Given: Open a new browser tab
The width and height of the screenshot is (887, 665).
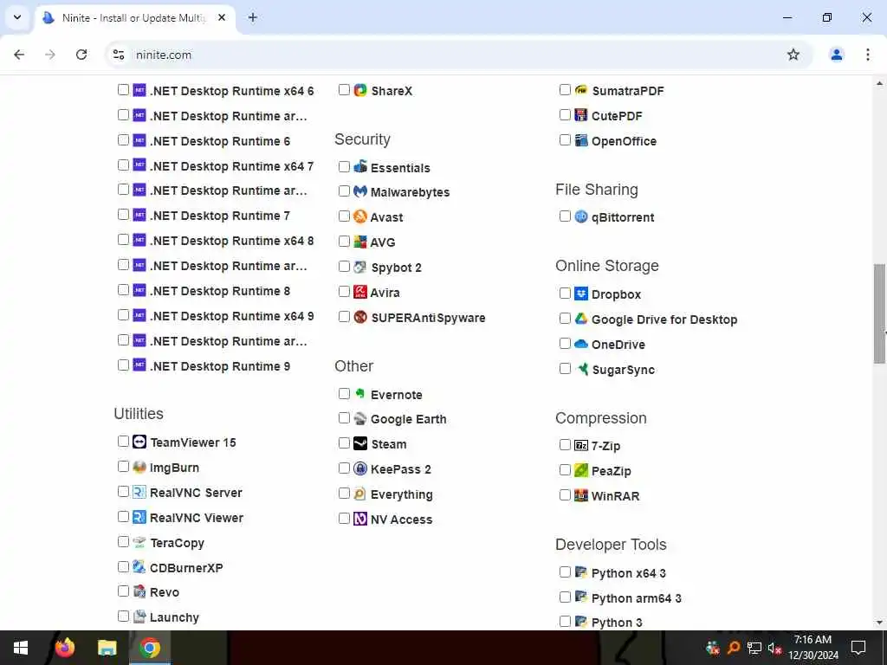Looking at the screenshot, I should pyautogui.click(x=253, y=17).
